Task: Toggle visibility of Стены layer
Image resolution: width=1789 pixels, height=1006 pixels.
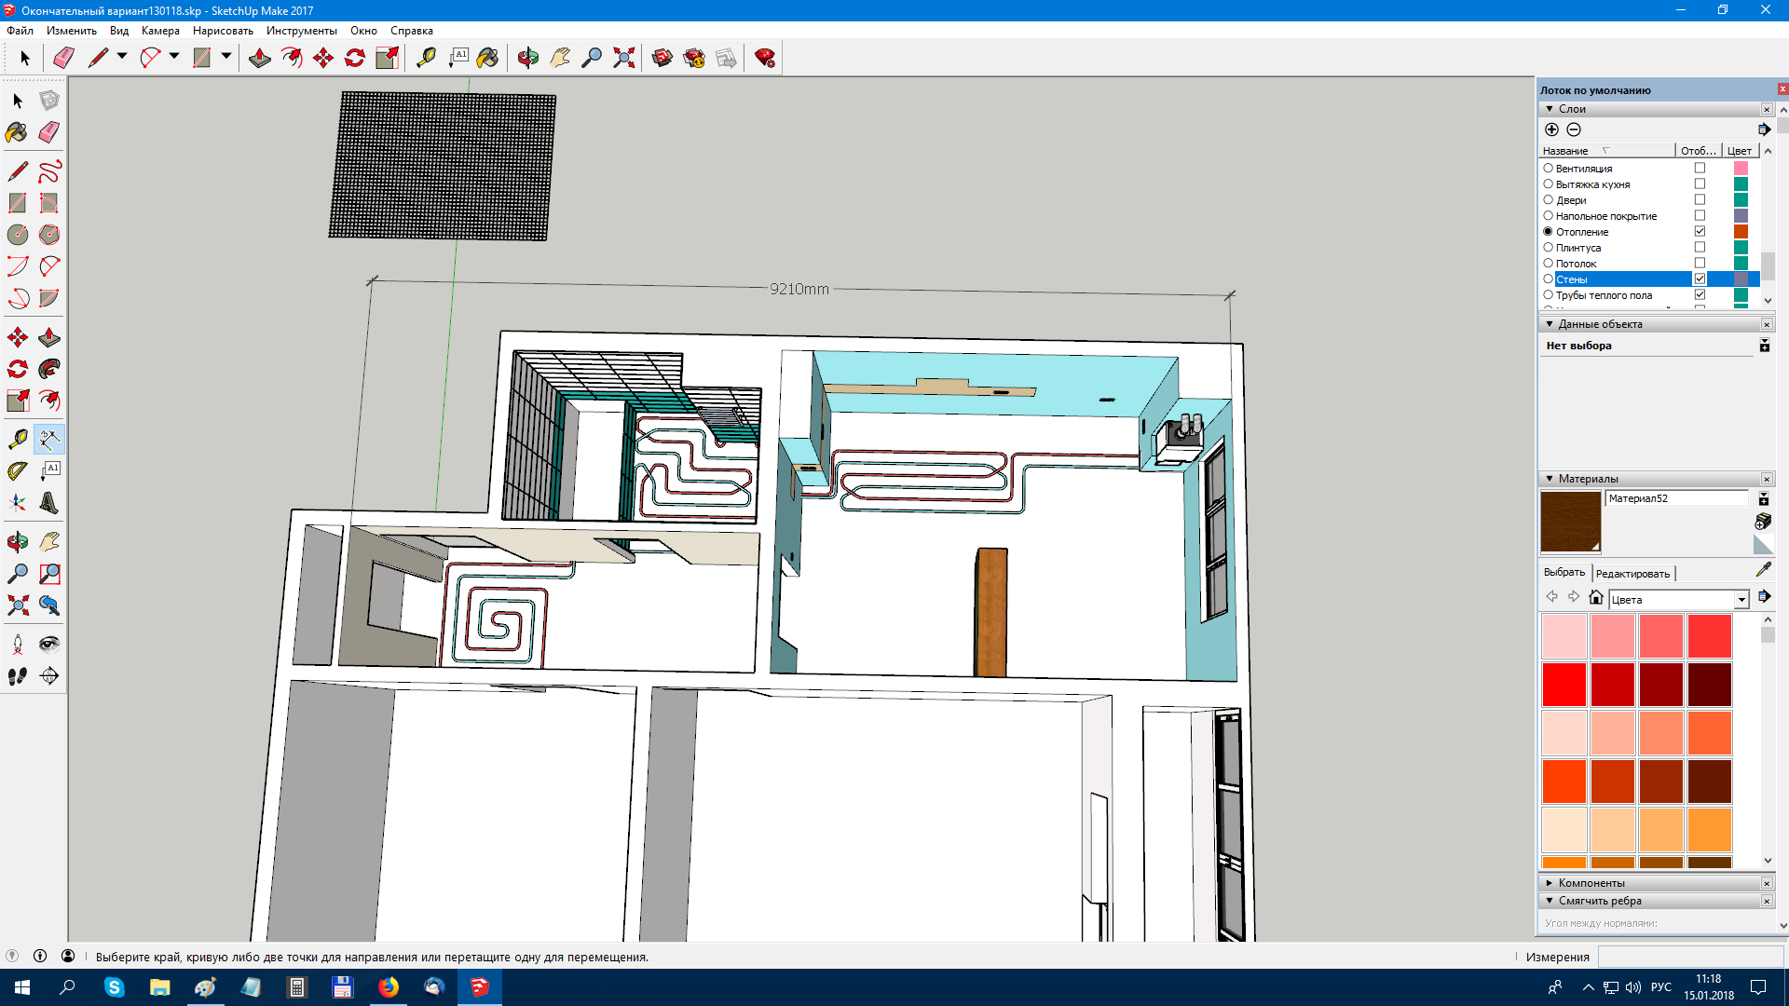Action: 1698,279
